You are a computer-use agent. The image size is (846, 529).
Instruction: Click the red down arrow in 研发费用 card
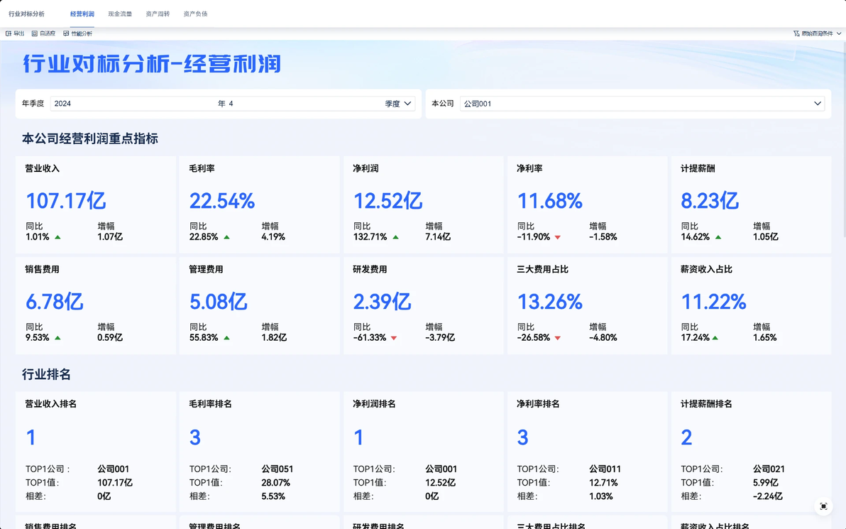[394, 338]
